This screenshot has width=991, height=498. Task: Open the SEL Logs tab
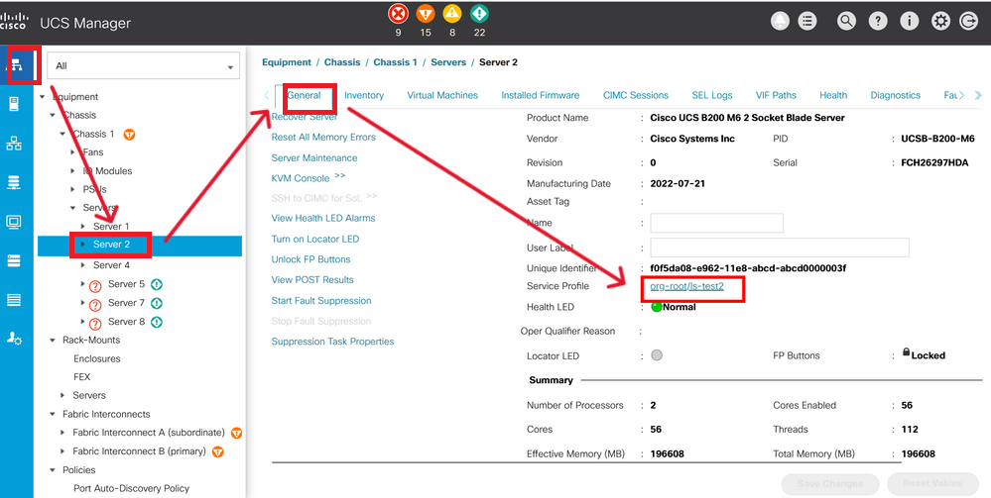[x=712, y=95]
